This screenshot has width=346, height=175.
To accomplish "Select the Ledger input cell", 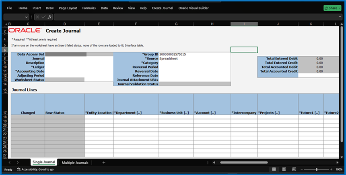I will 79,67.
